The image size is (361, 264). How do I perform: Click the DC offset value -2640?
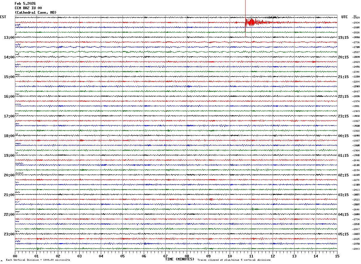[x=356, y=209]
